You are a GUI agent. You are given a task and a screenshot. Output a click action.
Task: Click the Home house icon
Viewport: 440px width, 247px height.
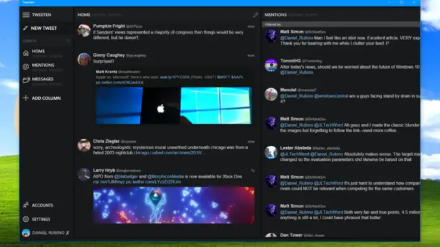point(26,53)
